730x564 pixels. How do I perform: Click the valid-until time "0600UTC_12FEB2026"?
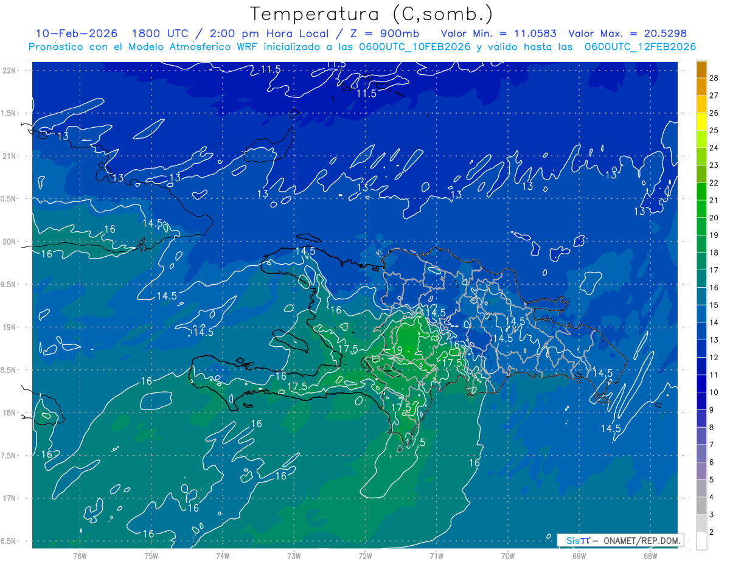[x=640, y=47]
